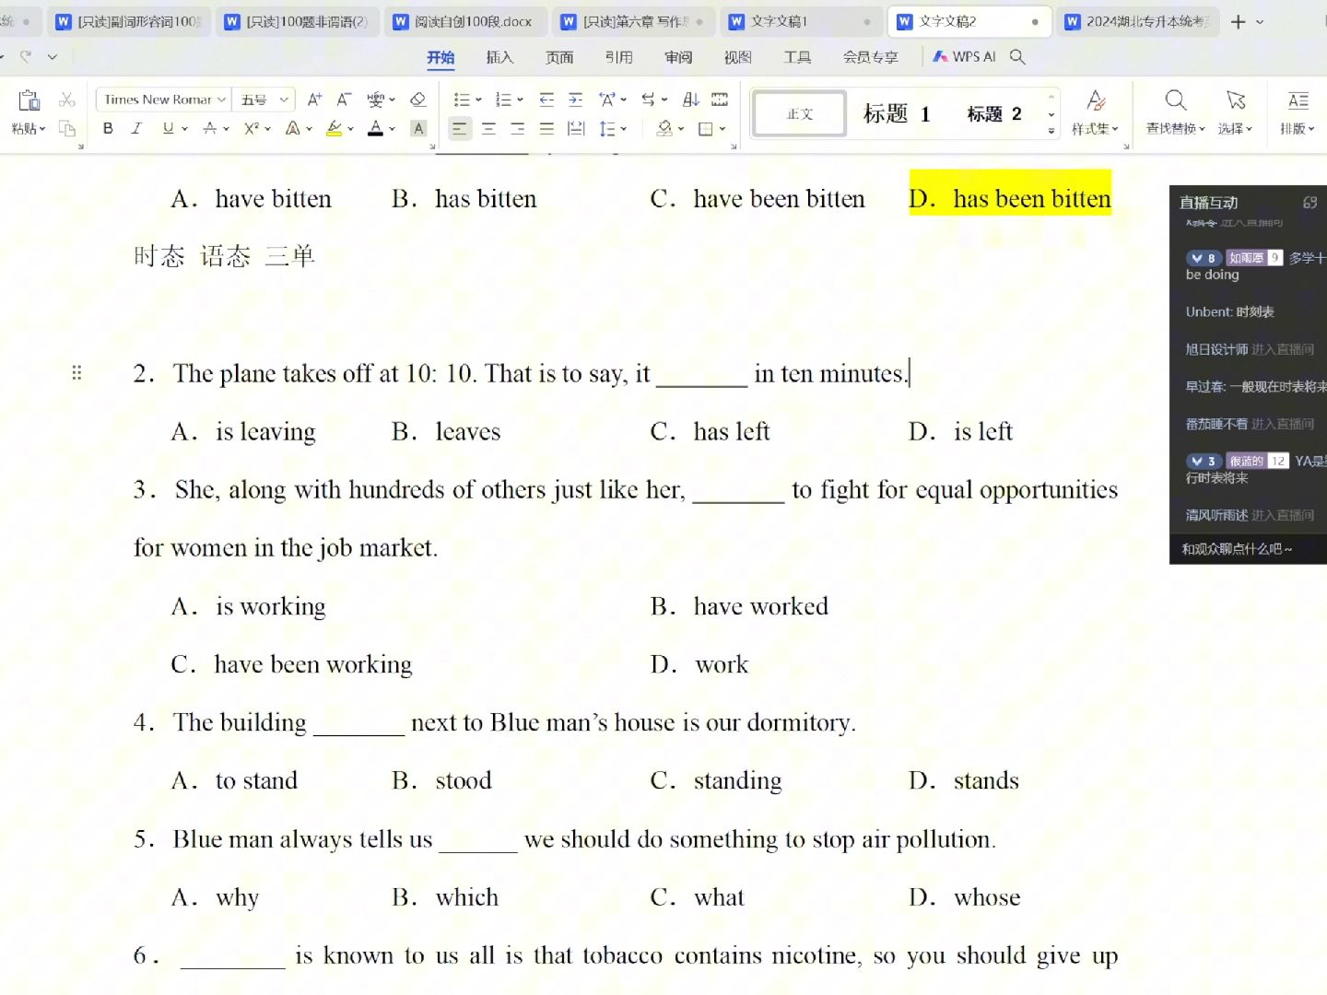Click the numbered list icon
This screenshot has width=1327, height=995.
502,99
